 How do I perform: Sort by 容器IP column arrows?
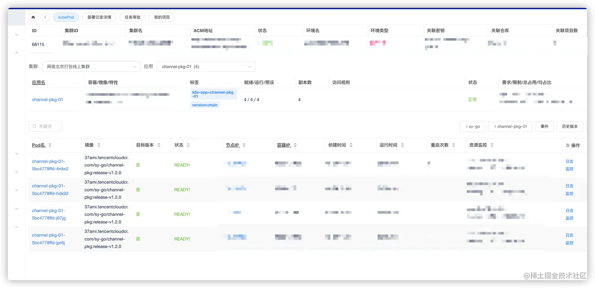click(x=295, y=145)
